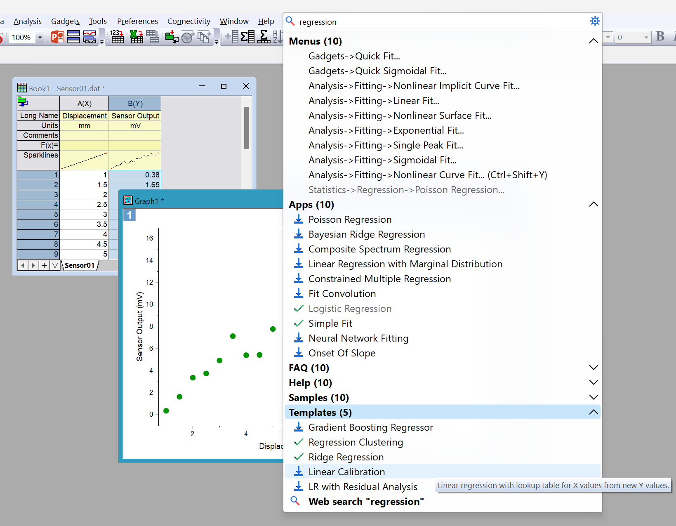The height and width of the screenshot is (526, 676).
Task: Open the zoom level dropdown arrow
Action: [40, 38]
